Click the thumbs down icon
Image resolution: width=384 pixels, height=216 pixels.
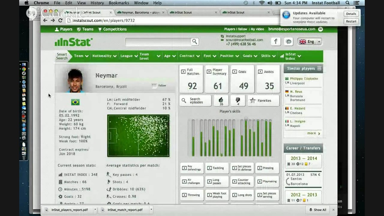[238, 101]
